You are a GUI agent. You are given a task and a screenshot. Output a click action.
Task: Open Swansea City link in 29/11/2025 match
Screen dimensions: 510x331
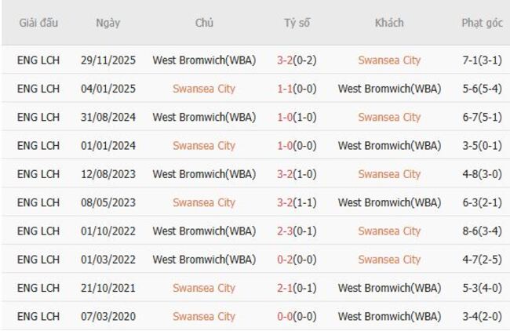tap(389, 60)
